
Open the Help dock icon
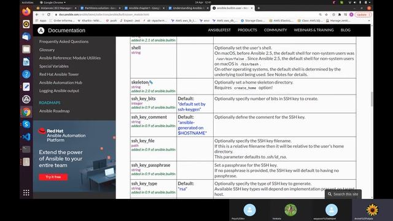[x=26, y=74]
